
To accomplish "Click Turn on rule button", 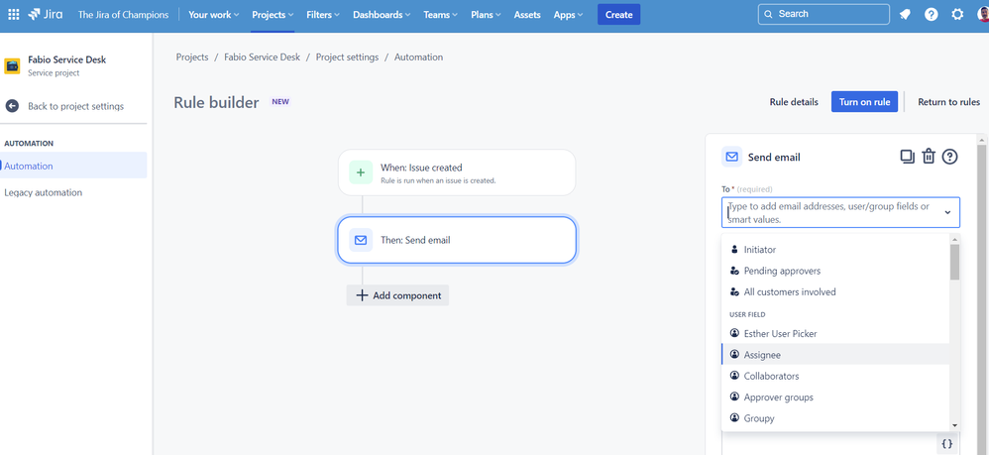I will [x=864, y=101].
